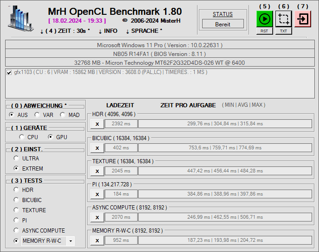Click the STATUS heading label
This screenshot has width=319, height=252.
[x=223, y=14]
